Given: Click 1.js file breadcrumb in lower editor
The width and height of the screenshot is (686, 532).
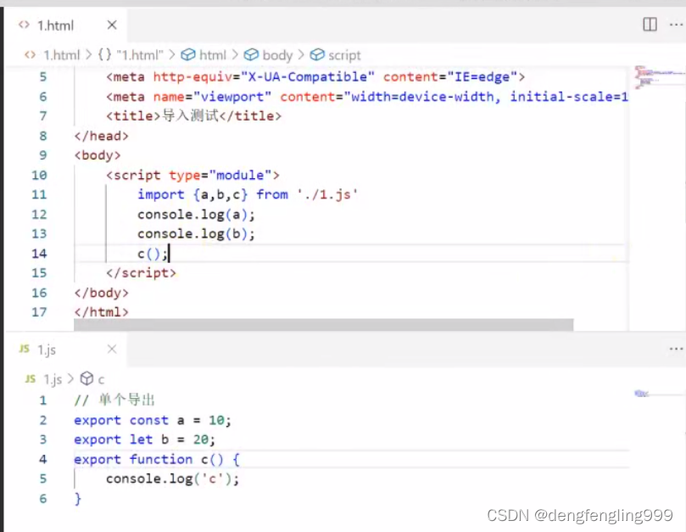Looking at the screenshot, I should [53, 379].
